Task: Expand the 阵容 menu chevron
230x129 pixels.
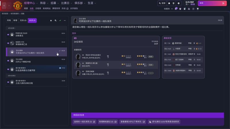Action: point(47,3)
